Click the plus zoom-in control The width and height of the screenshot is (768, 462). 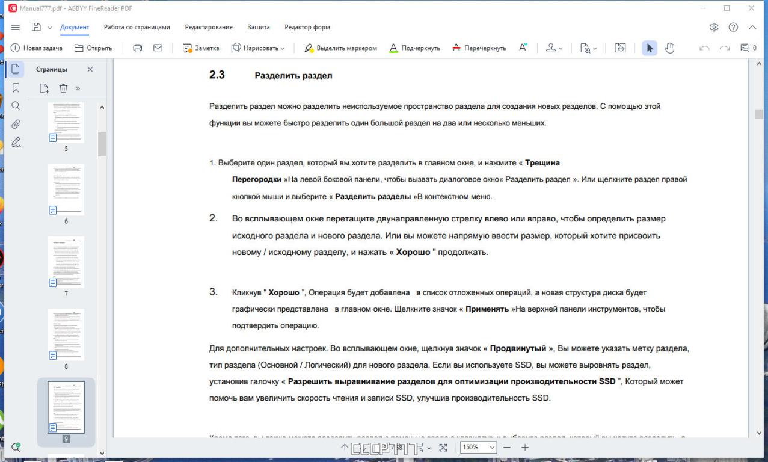[x=524, y=448]
